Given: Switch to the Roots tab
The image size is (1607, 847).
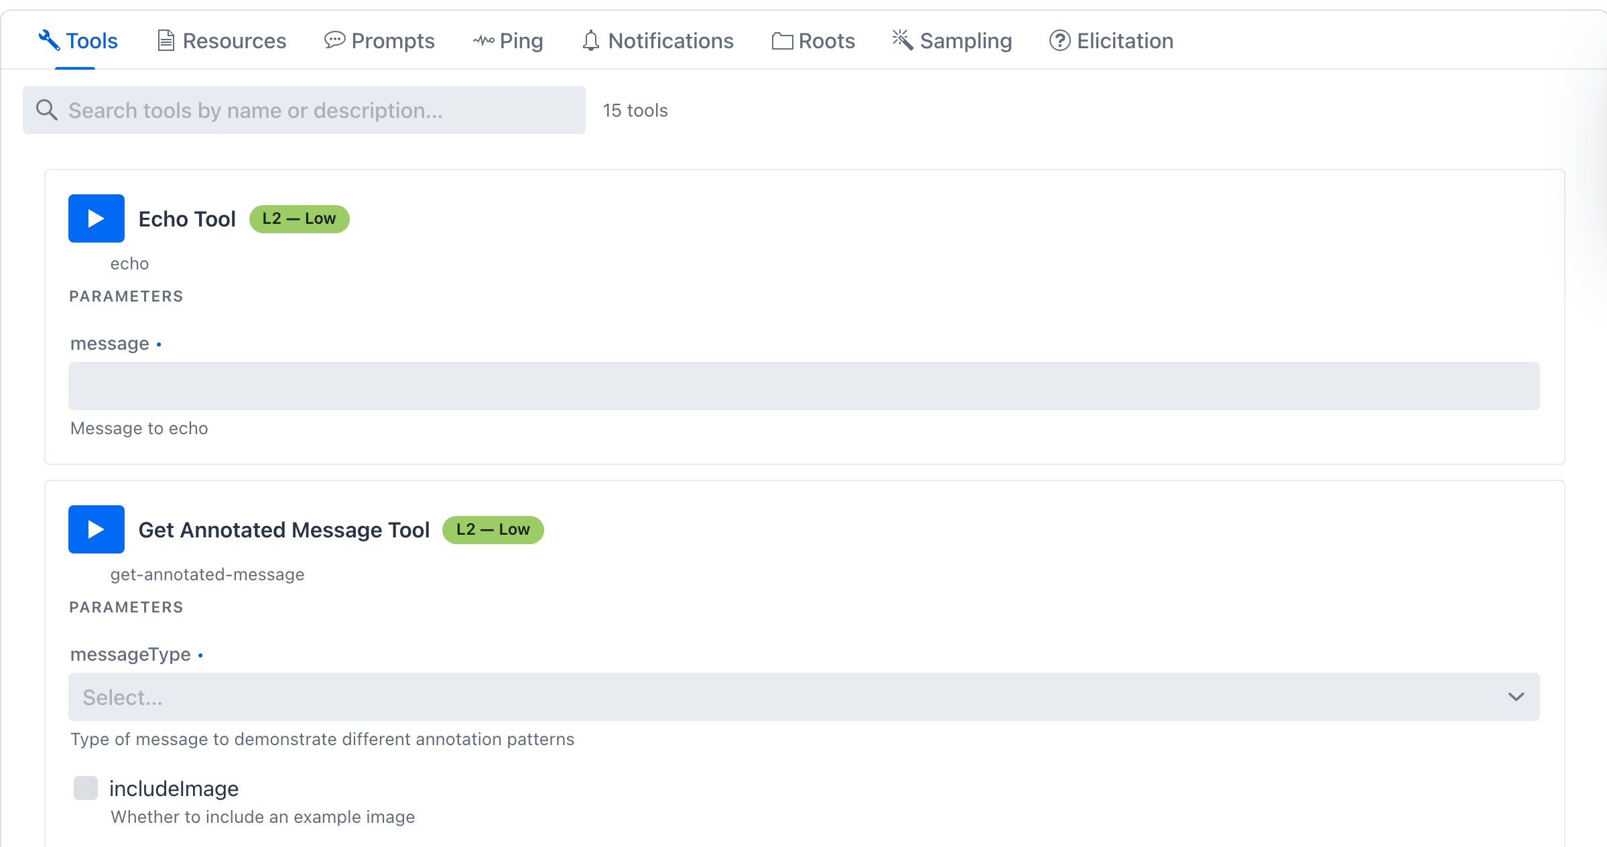Looking at the screenshot, I should 814,41.
